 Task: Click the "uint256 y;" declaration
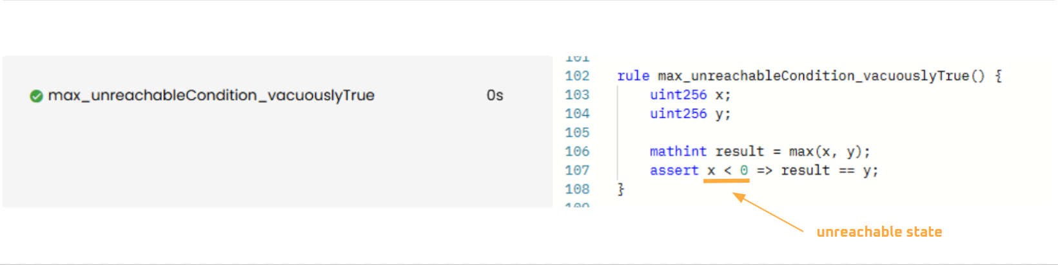click(x=690, y=114)
